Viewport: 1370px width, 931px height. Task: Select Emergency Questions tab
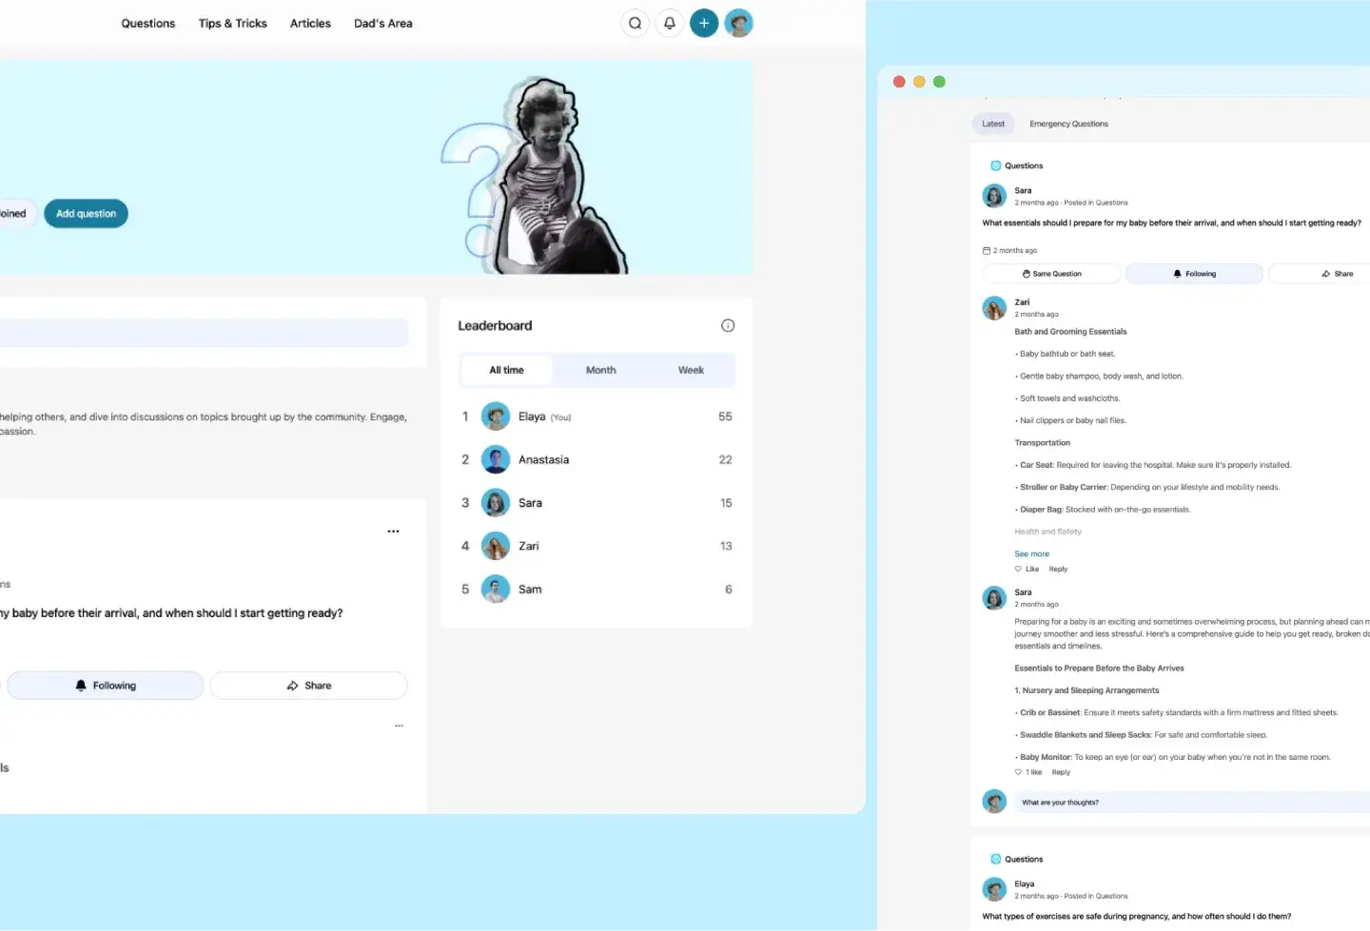(1068, 124)
